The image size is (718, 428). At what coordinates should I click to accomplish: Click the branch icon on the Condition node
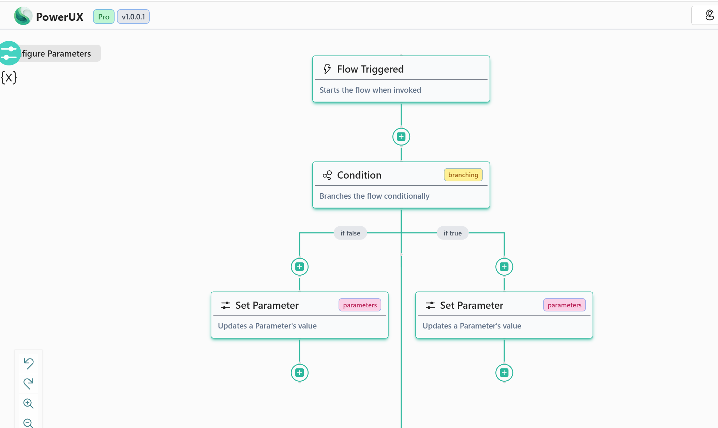click(327, 175)
